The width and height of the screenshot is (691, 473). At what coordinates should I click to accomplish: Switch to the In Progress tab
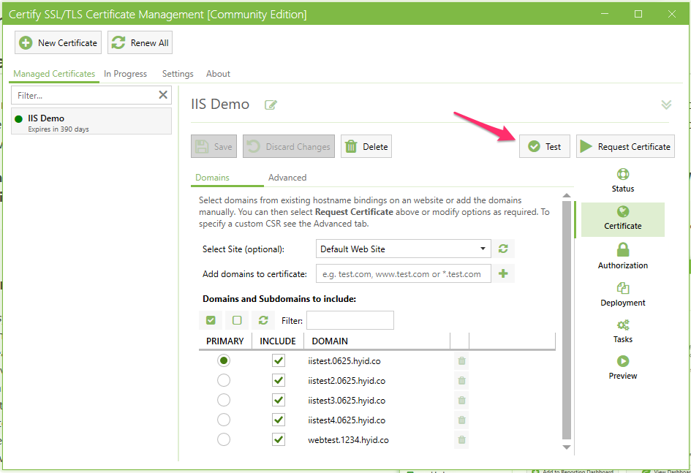125,74
